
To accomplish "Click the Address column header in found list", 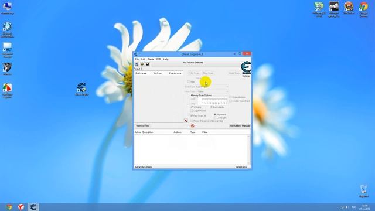I will [141, 73].
